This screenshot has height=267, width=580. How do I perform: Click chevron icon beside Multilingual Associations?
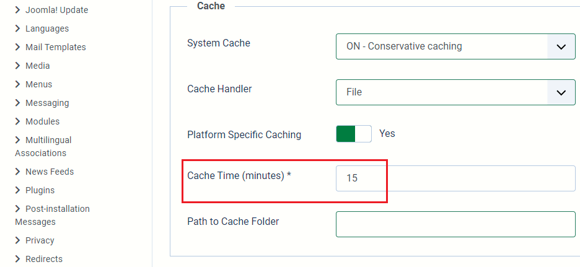tap(18, 140)
